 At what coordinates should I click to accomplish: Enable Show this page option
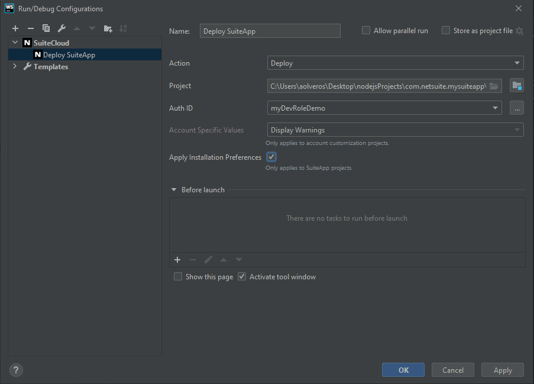pos(178,277)
